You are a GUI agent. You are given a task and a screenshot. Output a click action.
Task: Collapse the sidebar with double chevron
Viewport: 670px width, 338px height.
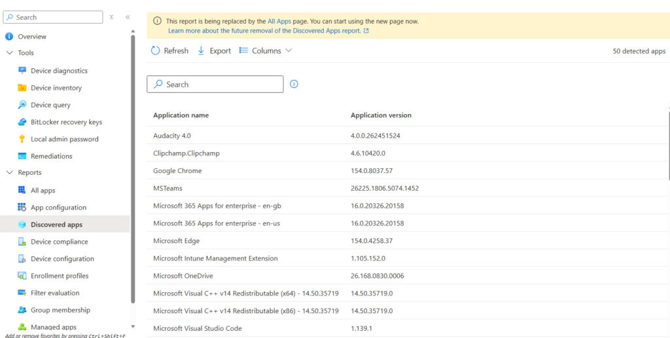pos(128,17)
